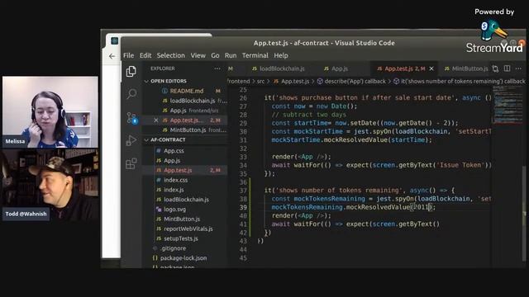Open logo.svg in file tree

point(174,210)
